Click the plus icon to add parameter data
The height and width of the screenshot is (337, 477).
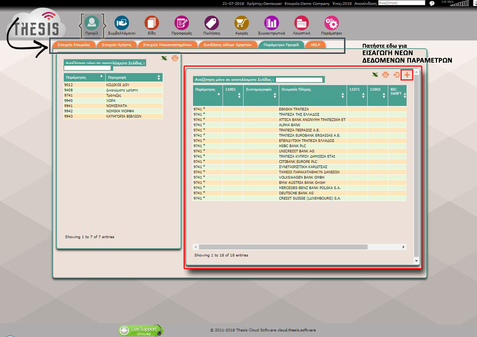click(407, 75)
